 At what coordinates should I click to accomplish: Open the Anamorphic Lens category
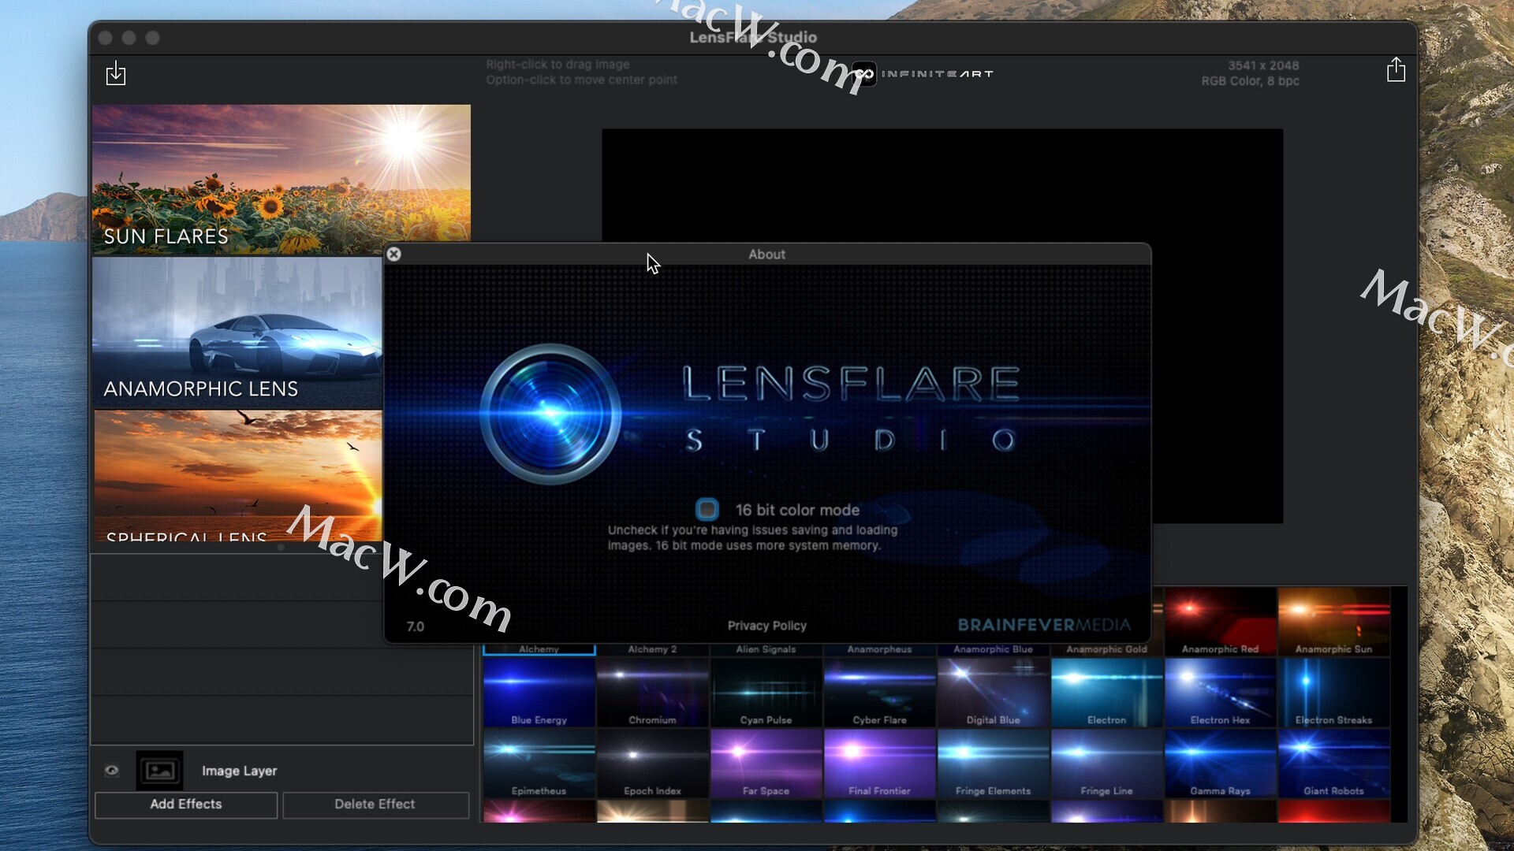pyautogui.click(x=237, y=333)
